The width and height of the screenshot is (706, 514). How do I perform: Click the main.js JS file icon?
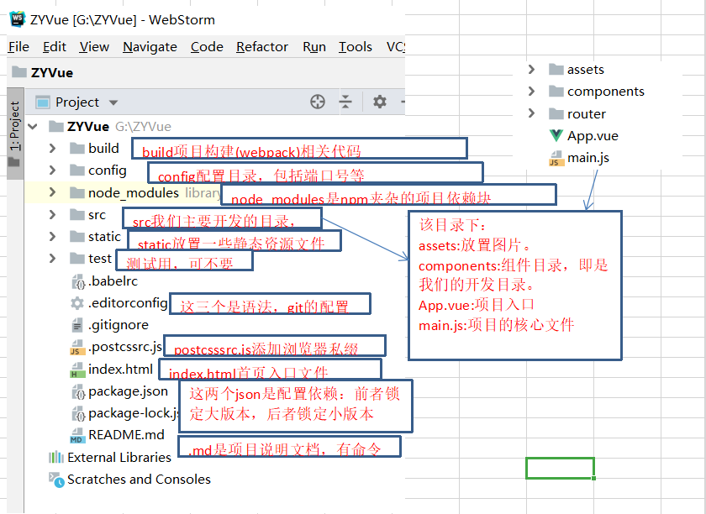click(556, 159)
